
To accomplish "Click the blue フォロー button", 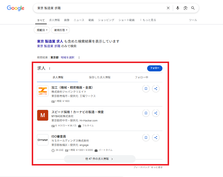I will (155, 68).
